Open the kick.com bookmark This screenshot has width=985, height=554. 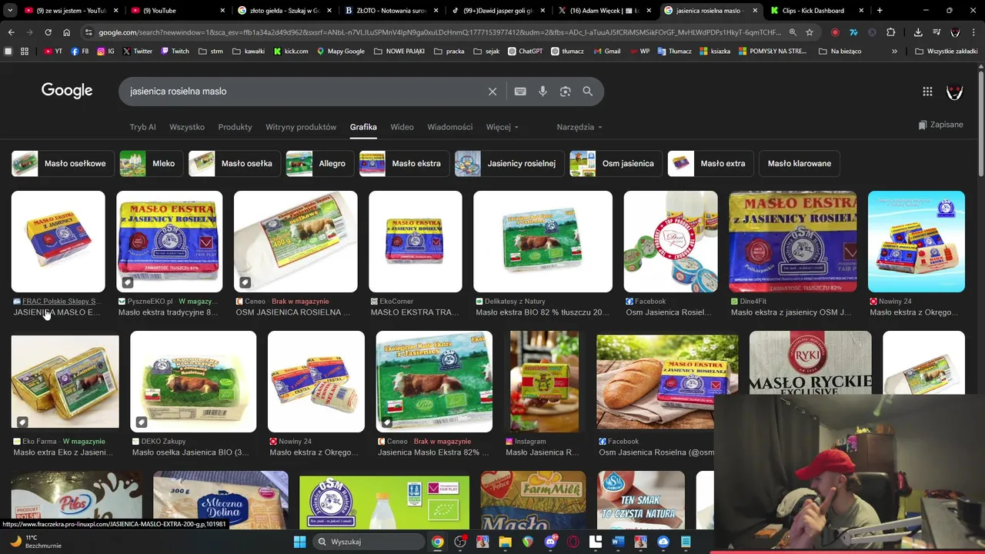tap(291, 51)
